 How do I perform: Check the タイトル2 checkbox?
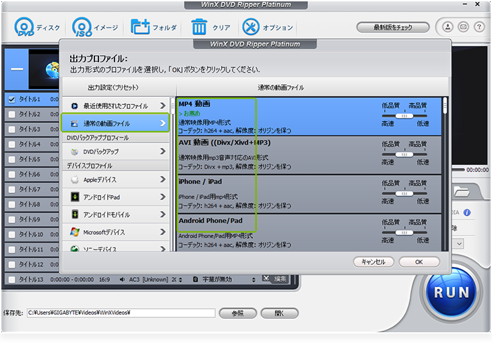(11, 114)
